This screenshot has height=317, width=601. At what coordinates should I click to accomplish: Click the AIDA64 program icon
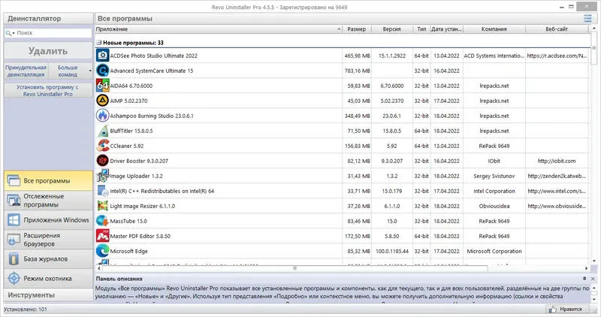tap(102, 86)
